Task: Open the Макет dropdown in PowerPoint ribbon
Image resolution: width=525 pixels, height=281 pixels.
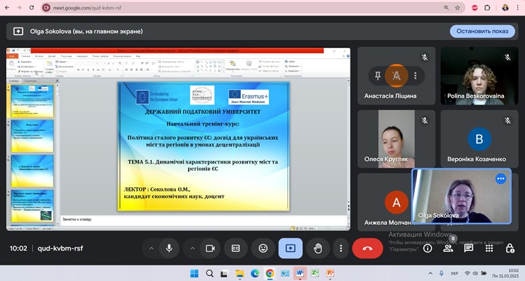Action: [62, 62]
